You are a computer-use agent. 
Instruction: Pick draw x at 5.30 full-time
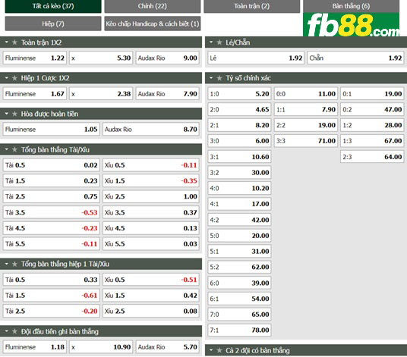tap(101, 58)
